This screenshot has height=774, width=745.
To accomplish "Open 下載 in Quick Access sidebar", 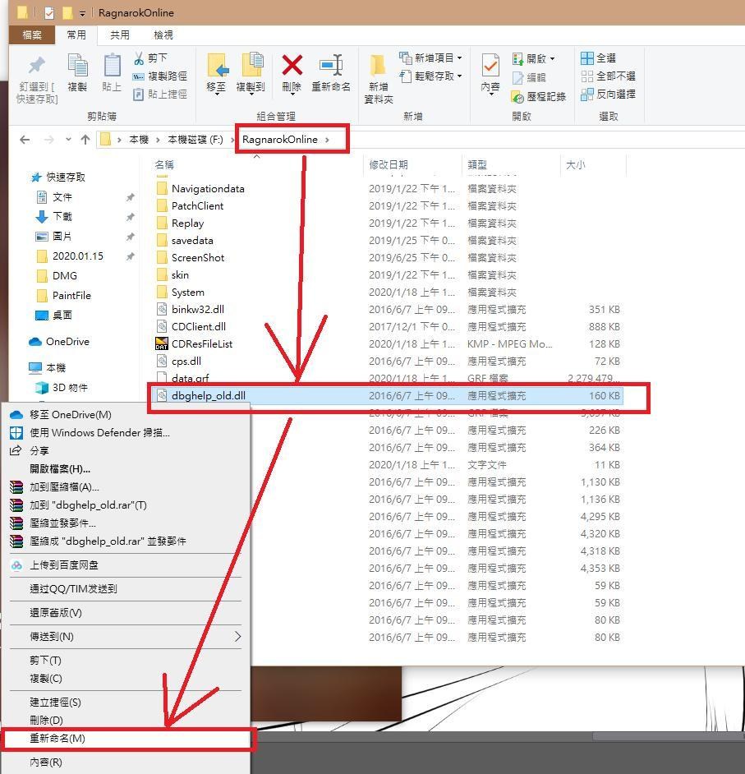I will point(62,216).
